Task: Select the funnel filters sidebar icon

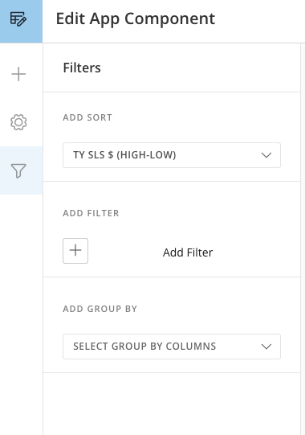Action: click(x=18, y=170)
